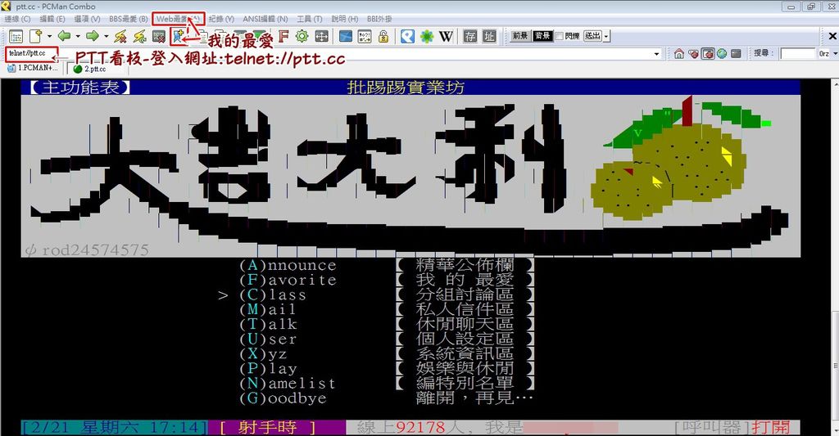Expand the back arrow history dropdown

coord(78,36)
